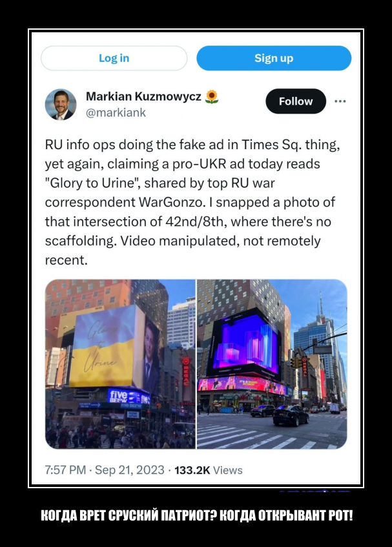
Task: Click the 7:57 PM Sep 21, 2023 timestamp
Action: click(x=104, y=470)
